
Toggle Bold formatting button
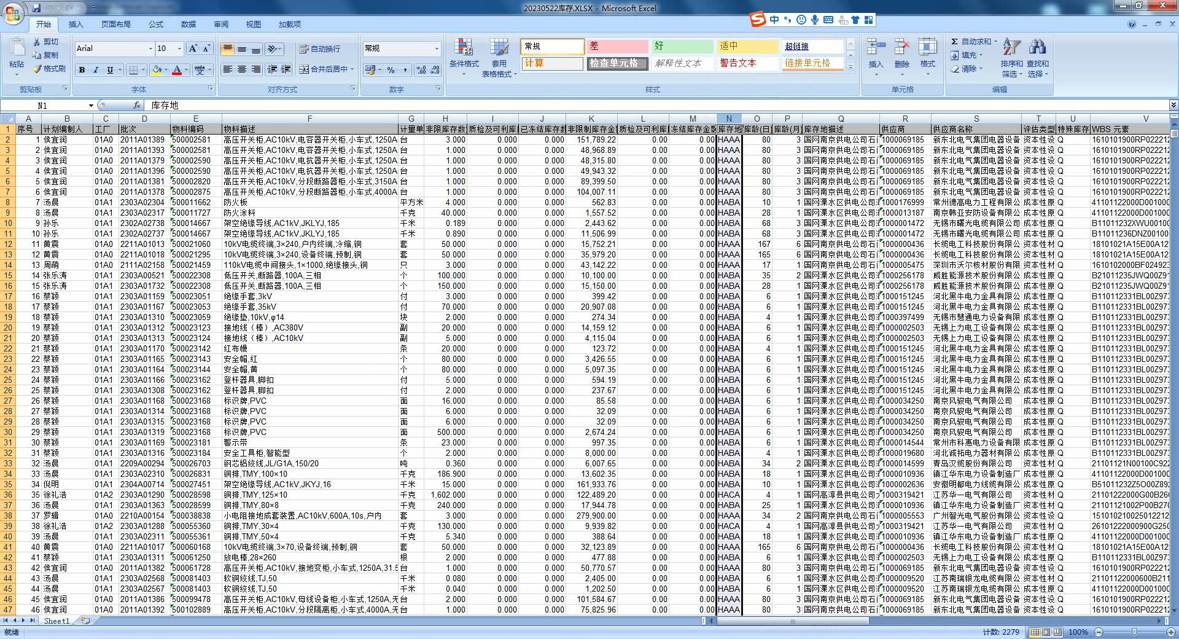tap(82, 70)
